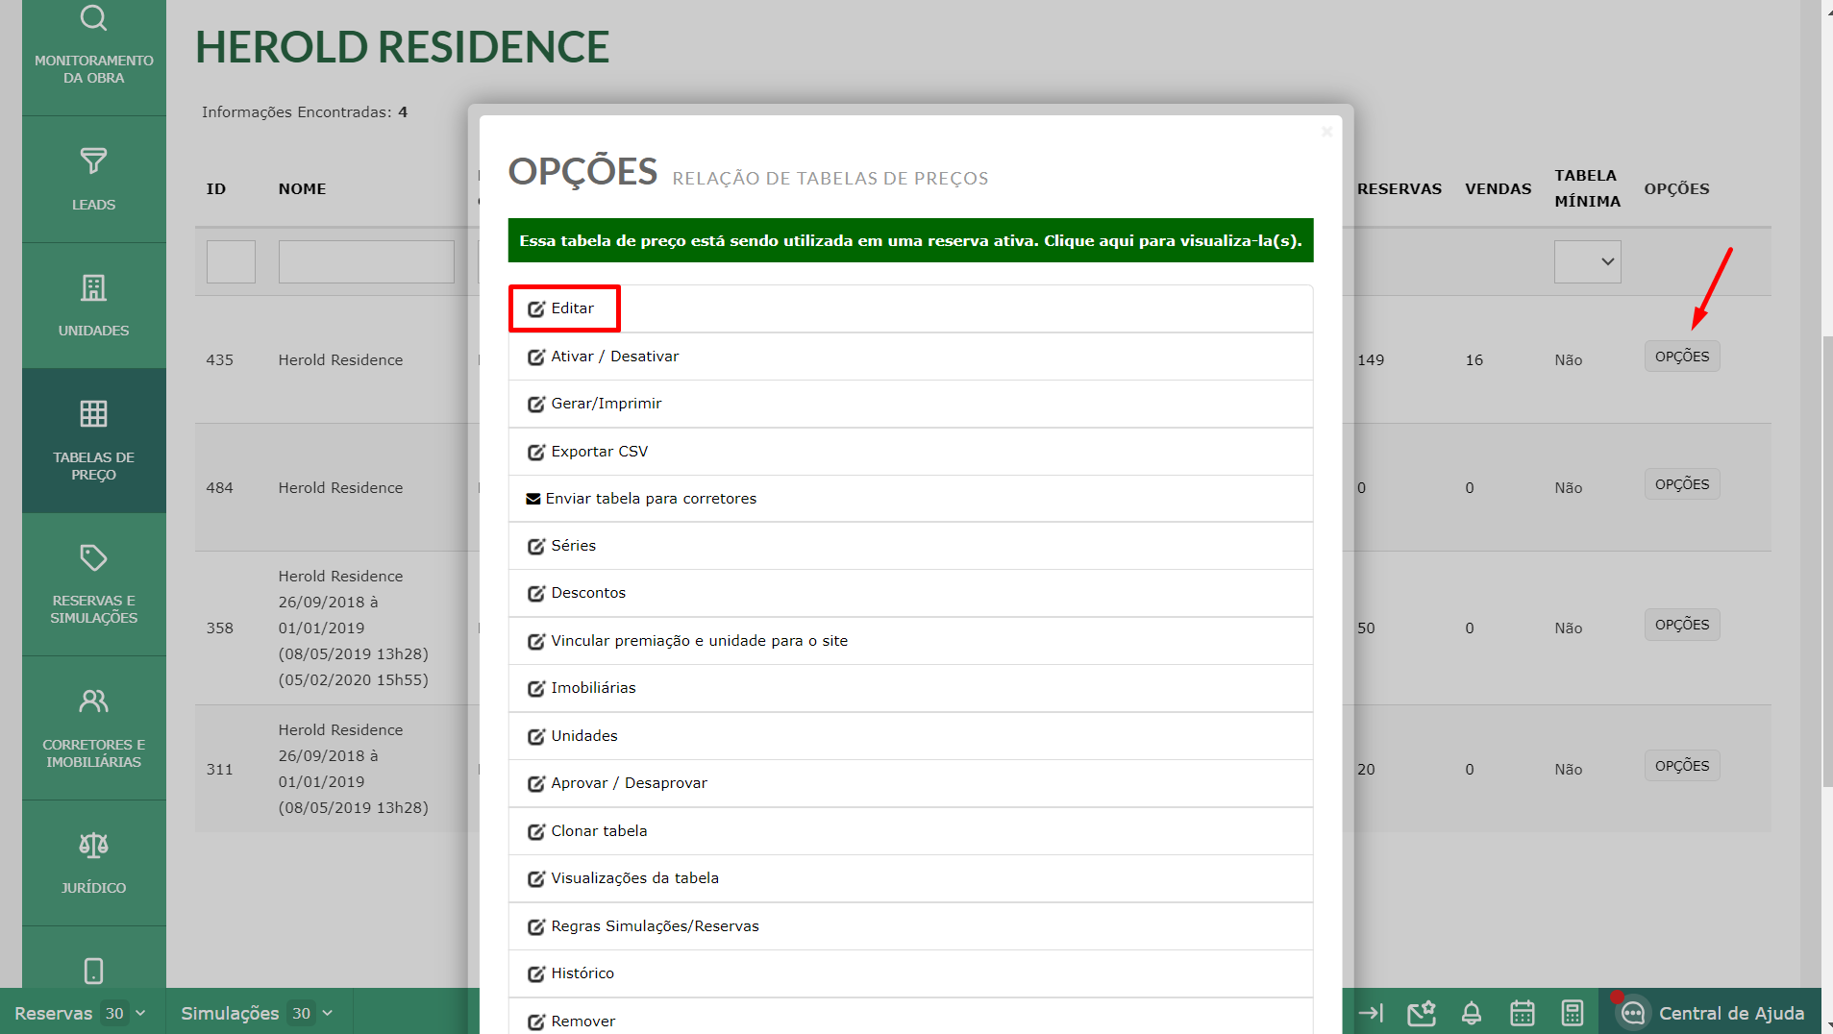
Task: Click the RESERVAS column header
Action: pyautogui.click(x=1400, y=189)
